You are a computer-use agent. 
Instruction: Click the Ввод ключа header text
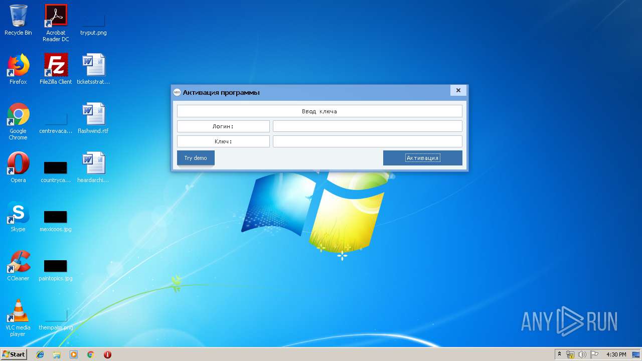[x=319, y=111]
